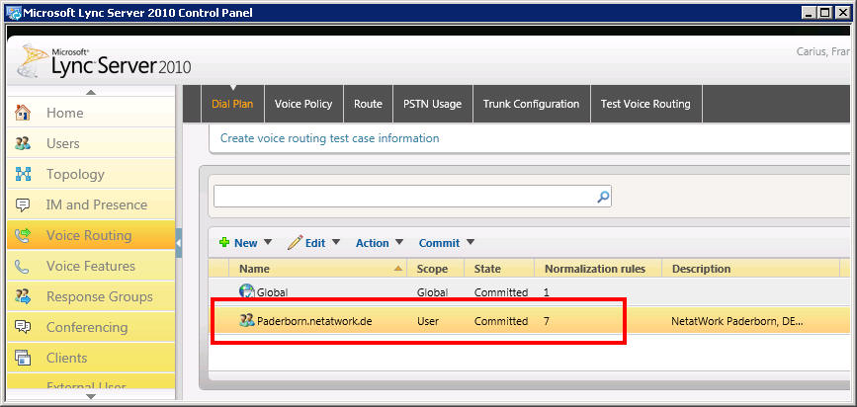Go to Home in navigation
The image size is (857, 407).
coord(91,113)
